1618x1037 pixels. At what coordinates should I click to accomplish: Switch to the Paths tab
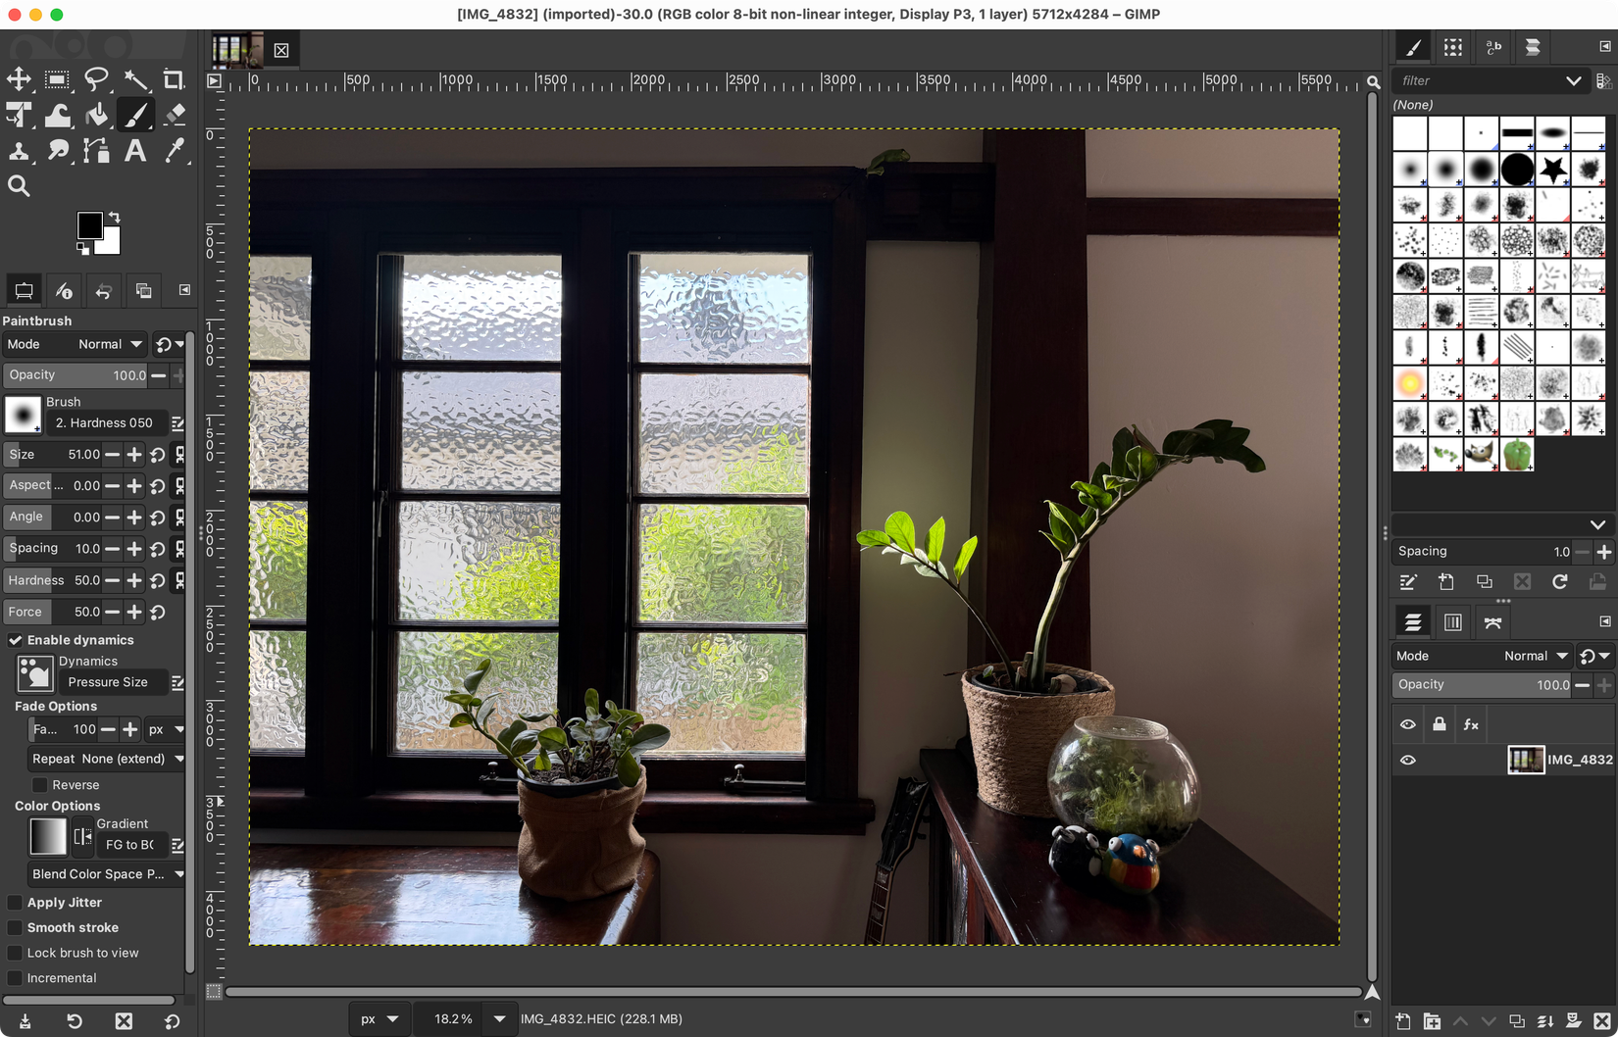coord(1492,621)
